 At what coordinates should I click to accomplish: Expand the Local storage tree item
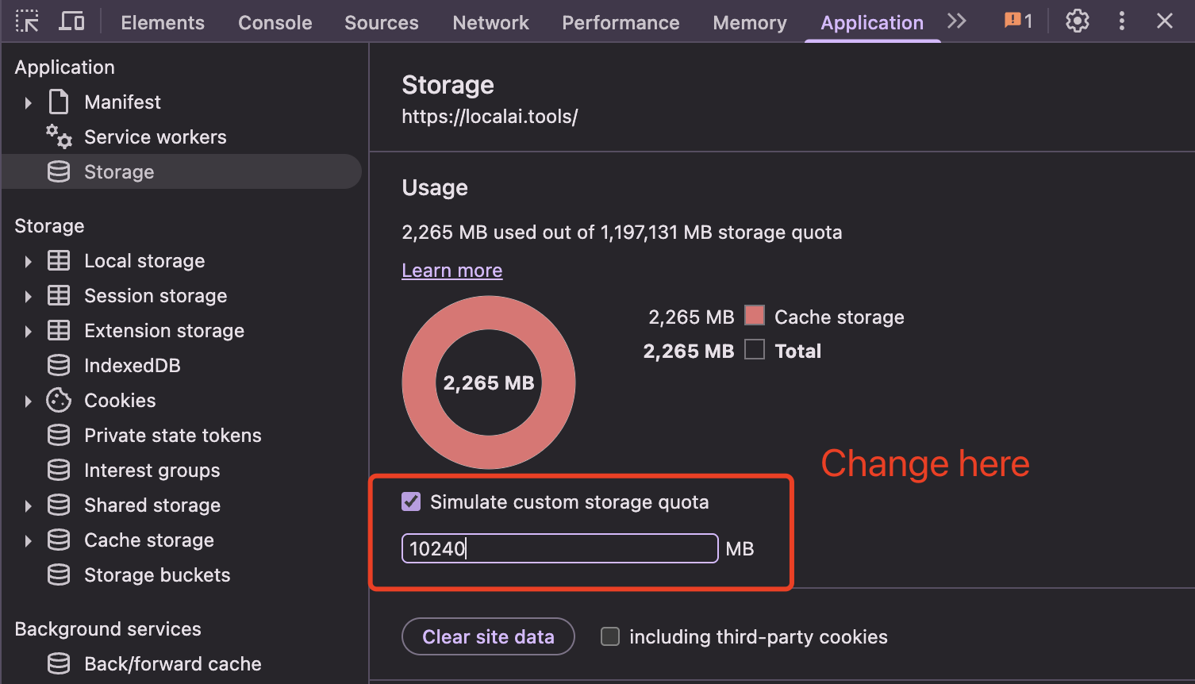28,260
